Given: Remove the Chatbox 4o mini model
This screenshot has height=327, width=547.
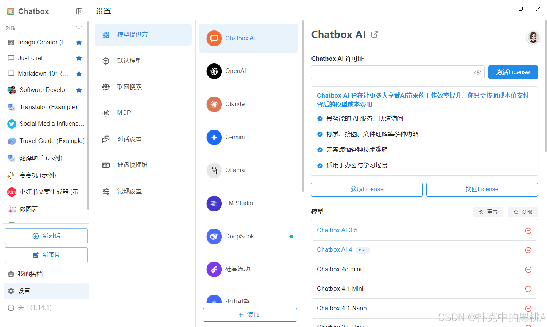Looking at the screenshot, I should (x=528, y=270).
